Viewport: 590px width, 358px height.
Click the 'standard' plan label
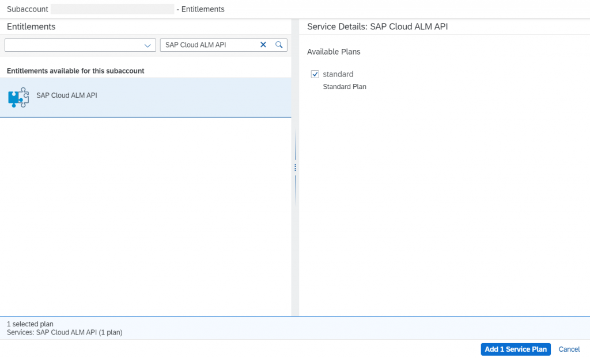[x=338, y=74]
